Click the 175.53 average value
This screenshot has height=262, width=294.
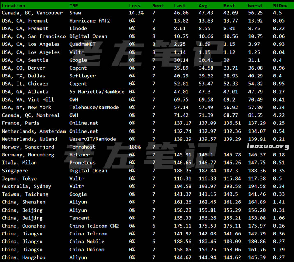point(207,226)
